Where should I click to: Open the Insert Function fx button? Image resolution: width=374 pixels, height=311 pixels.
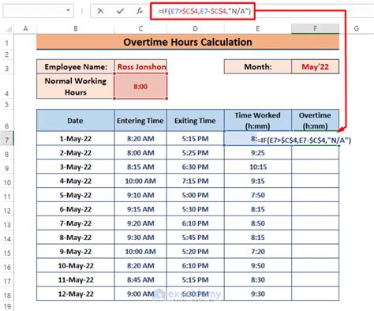[140, 11]
